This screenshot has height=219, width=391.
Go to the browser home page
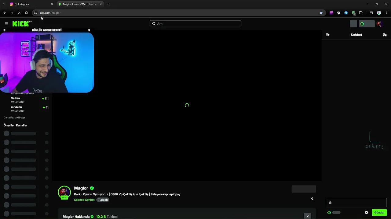pos(27,13)
